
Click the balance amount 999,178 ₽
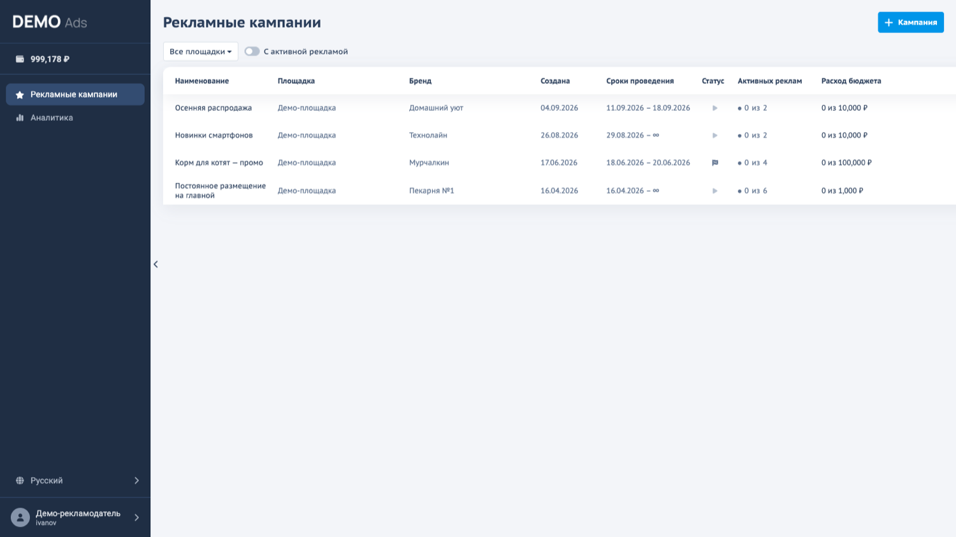[x=50, y=59]
